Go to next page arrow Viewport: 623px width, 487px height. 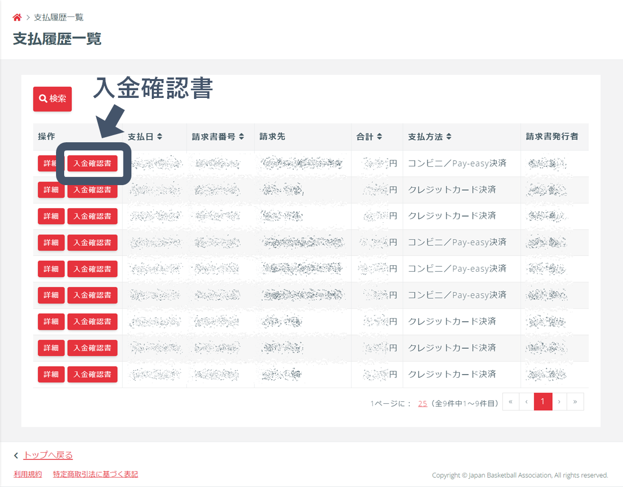559,402
